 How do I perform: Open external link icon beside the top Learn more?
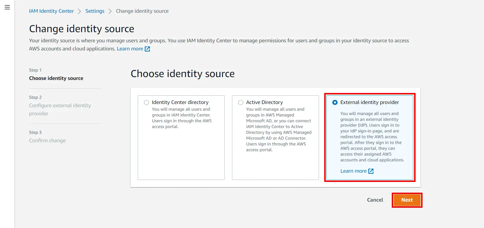pos(147,49)
